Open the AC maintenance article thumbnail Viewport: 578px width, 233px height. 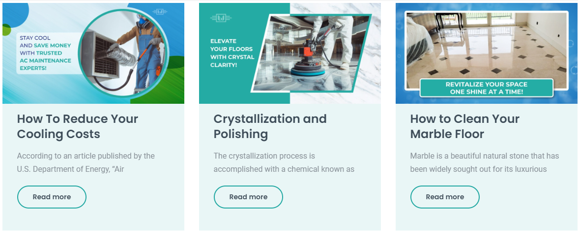point(93,53)
